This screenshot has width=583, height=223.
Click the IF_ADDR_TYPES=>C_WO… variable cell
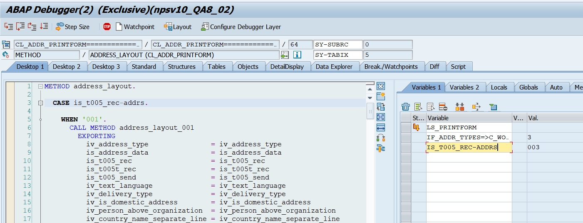(469, 137)
